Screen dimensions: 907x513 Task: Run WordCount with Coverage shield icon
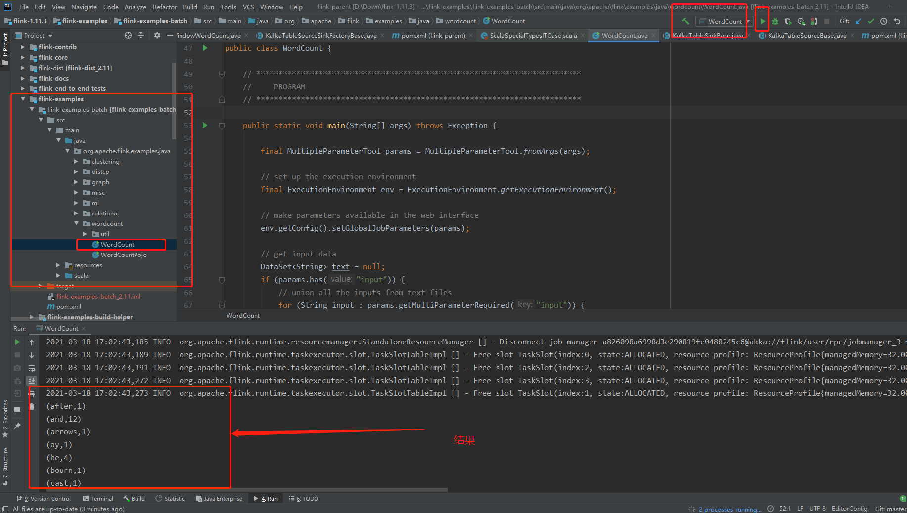click(x=788, y=22)
